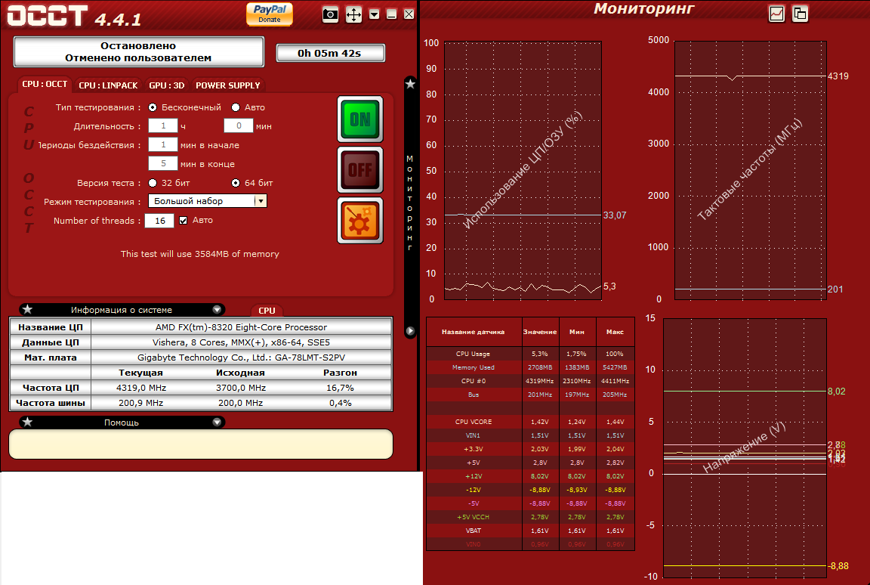Take a screenshot with the camera icon

330,14
